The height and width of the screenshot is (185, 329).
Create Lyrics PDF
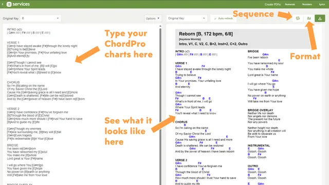[x=322, y=4]
